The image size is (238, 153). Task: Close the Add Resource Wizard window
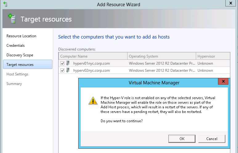tap(231, 3)
